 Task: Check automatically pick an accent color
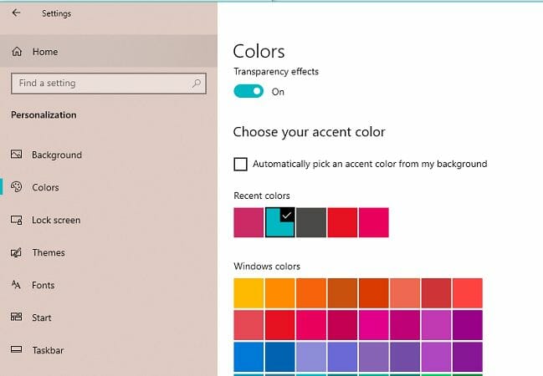pos(240,164)
